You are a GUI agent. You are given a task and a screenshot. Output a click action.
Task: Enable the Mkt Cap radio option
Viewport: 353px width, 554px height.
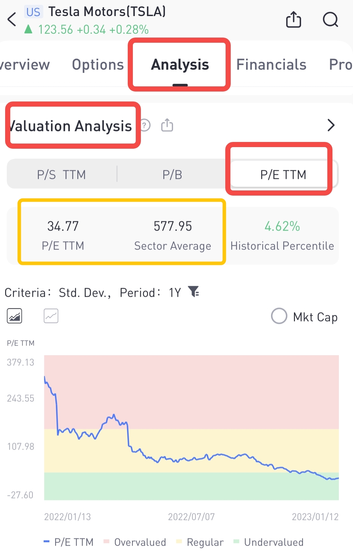point(279,316)
